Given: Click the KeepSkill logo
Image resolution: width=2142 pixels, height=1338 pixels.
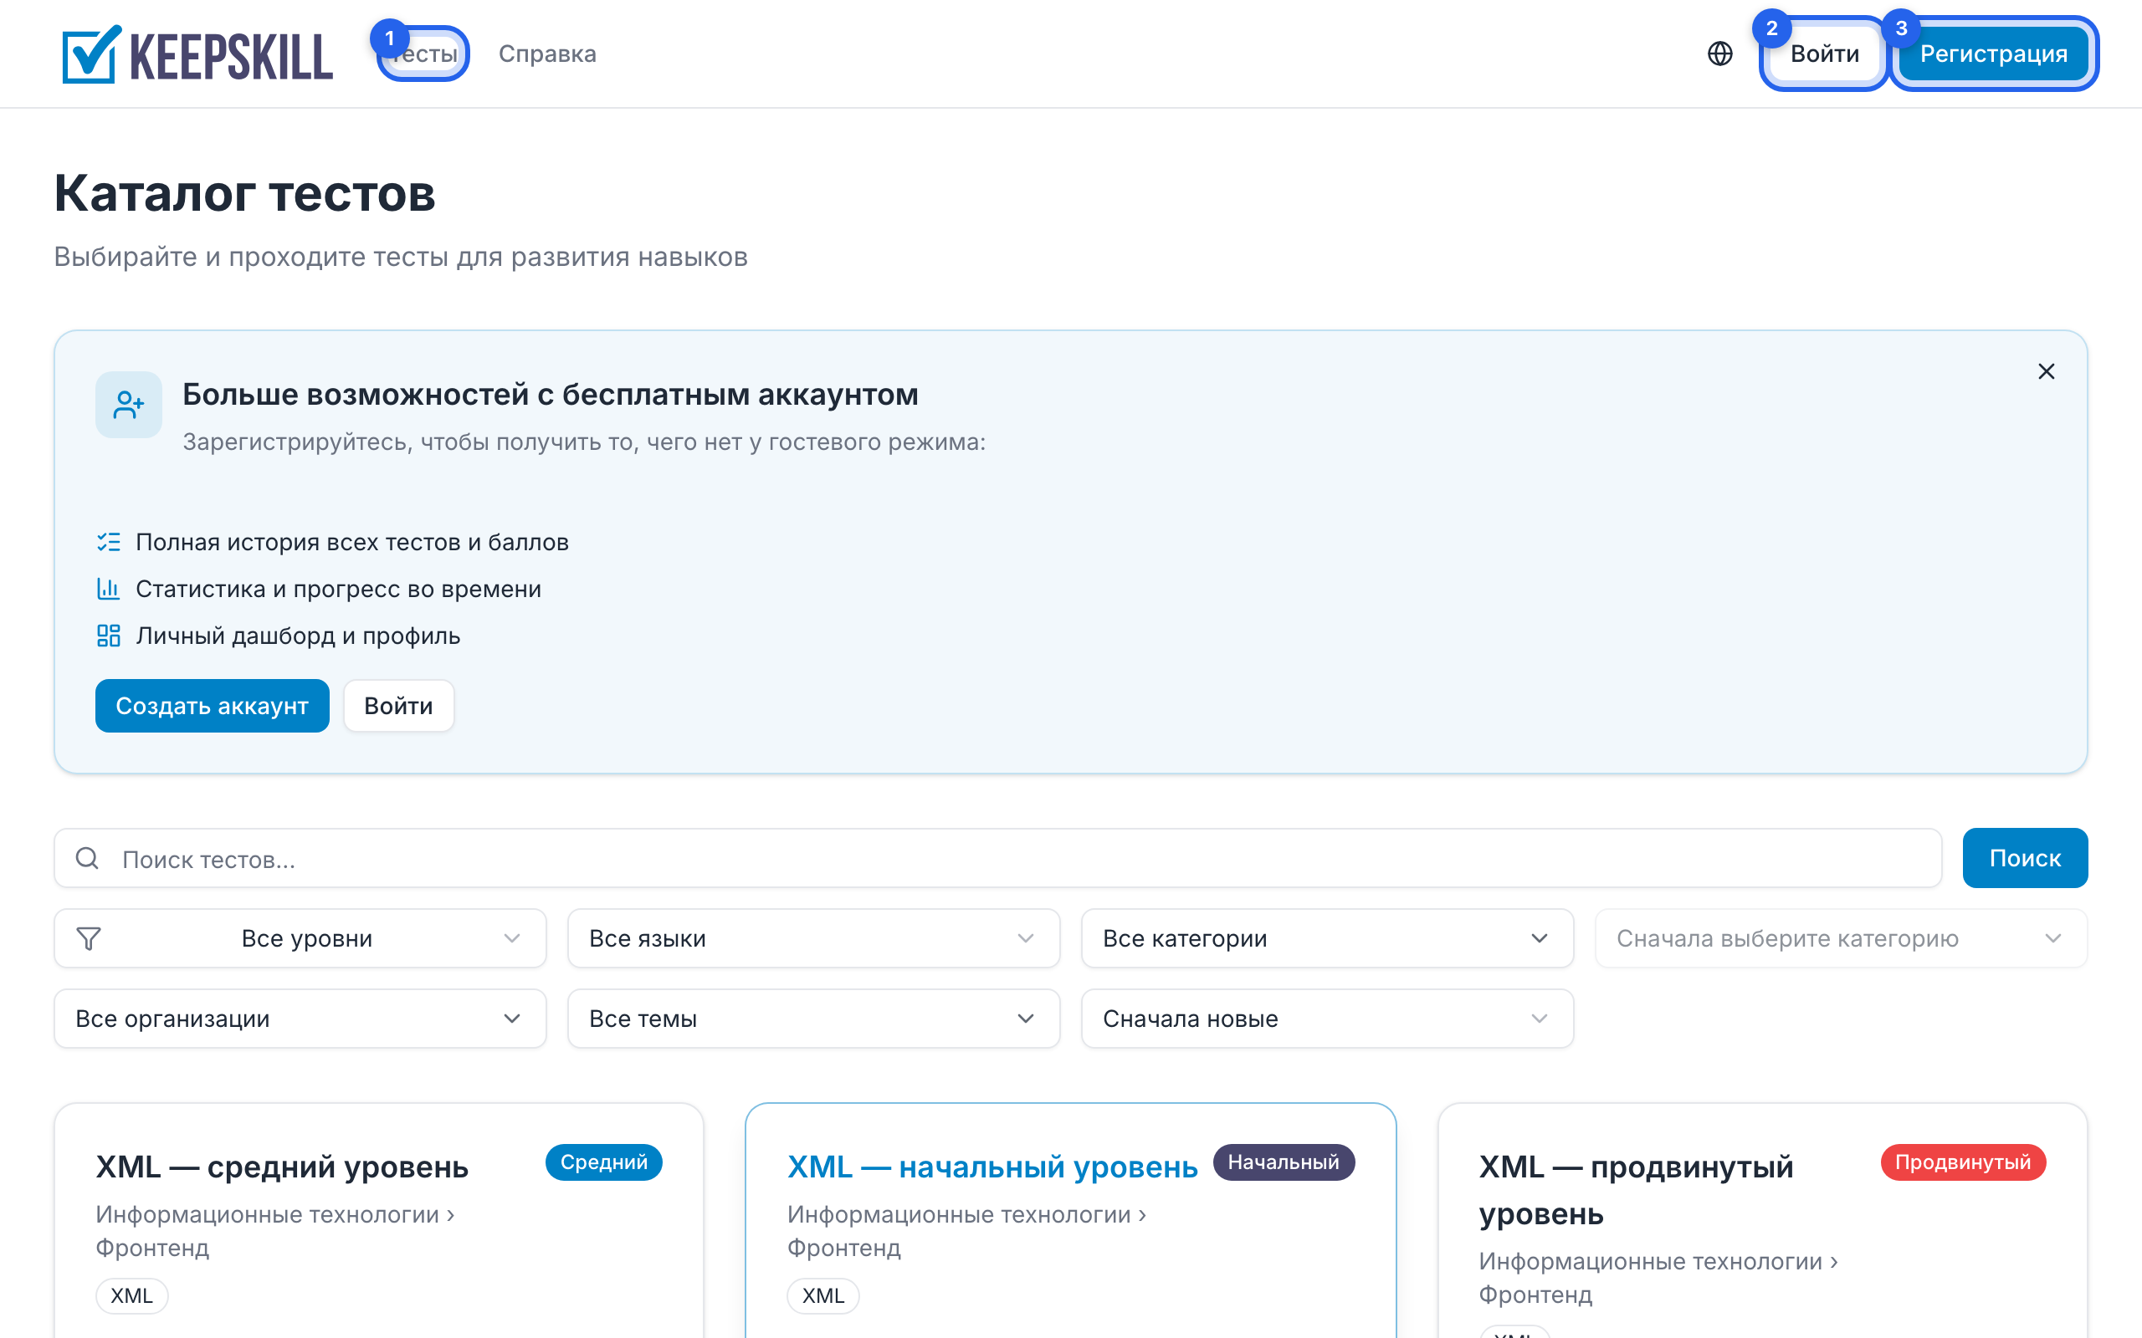Looking at the screenshot, I should pos(197,54).
